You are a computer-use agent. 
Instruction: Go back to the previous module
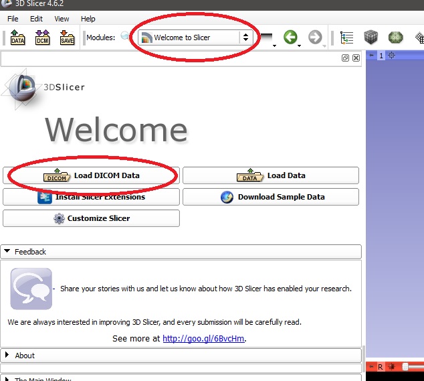(290, 37)
